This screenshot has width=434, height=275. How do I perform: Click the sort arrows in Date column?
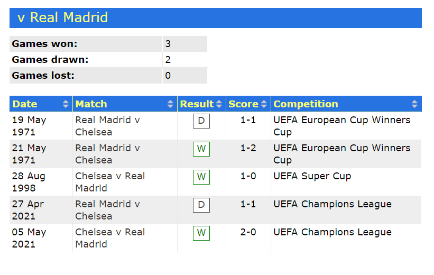pos(66,104)
